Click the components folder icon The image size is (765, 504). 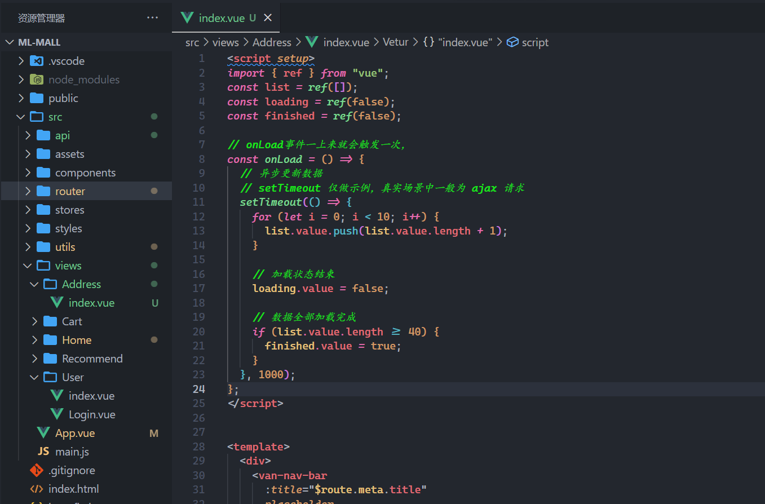pyautogui.click(x=43, y=173)
